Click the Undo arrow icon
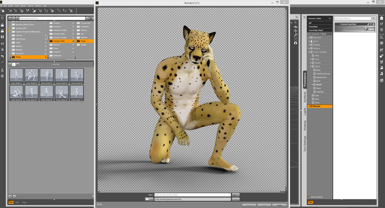 tap(2, 56)
